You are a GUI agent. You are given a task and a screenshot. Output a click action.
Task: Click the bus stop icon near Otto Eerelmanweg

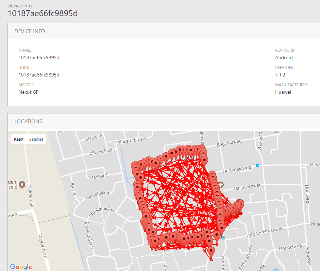coord(224,238)
